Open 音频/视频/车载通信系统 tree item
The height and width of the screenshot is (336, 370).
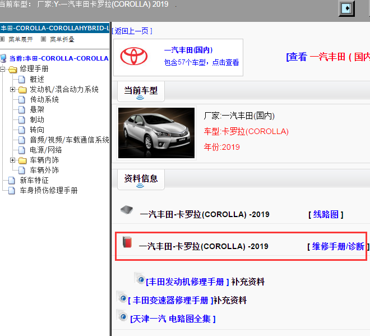click(70, 140)
